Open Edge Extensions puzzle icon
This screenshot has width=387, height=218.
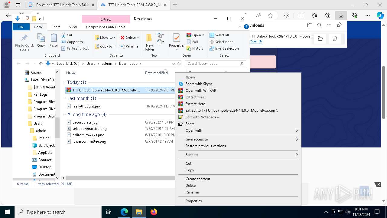(x=286, y=15)
